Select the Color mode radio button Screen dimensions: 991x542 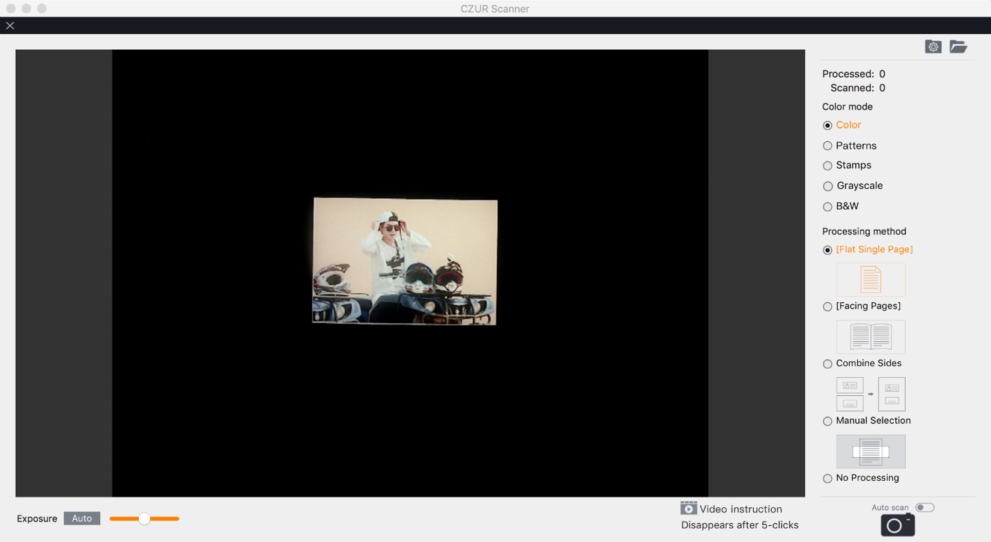pos(828,126)
